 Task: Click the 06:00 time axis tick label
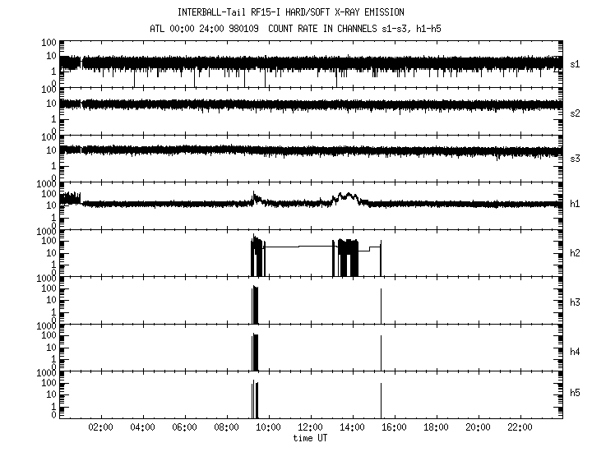point(184,427)
